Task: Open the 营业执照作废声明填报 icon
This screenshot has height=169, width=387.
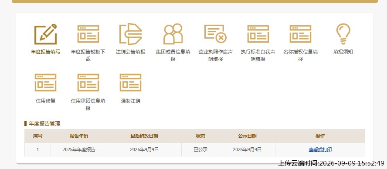Action: (215, 34)
